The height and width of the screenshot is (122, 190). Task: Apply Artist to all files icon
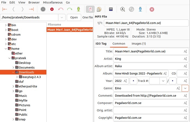coord(185,59)
